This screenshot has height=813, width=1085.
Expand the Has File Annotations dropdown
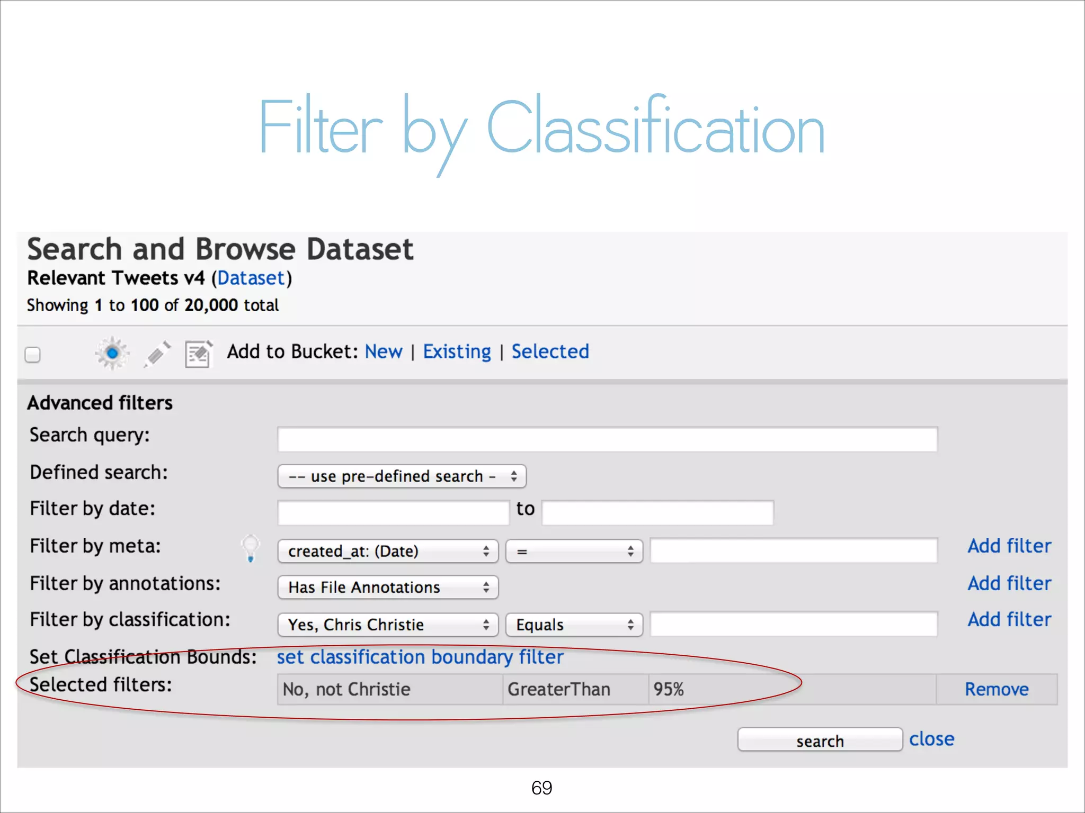[x=388, y=588]
